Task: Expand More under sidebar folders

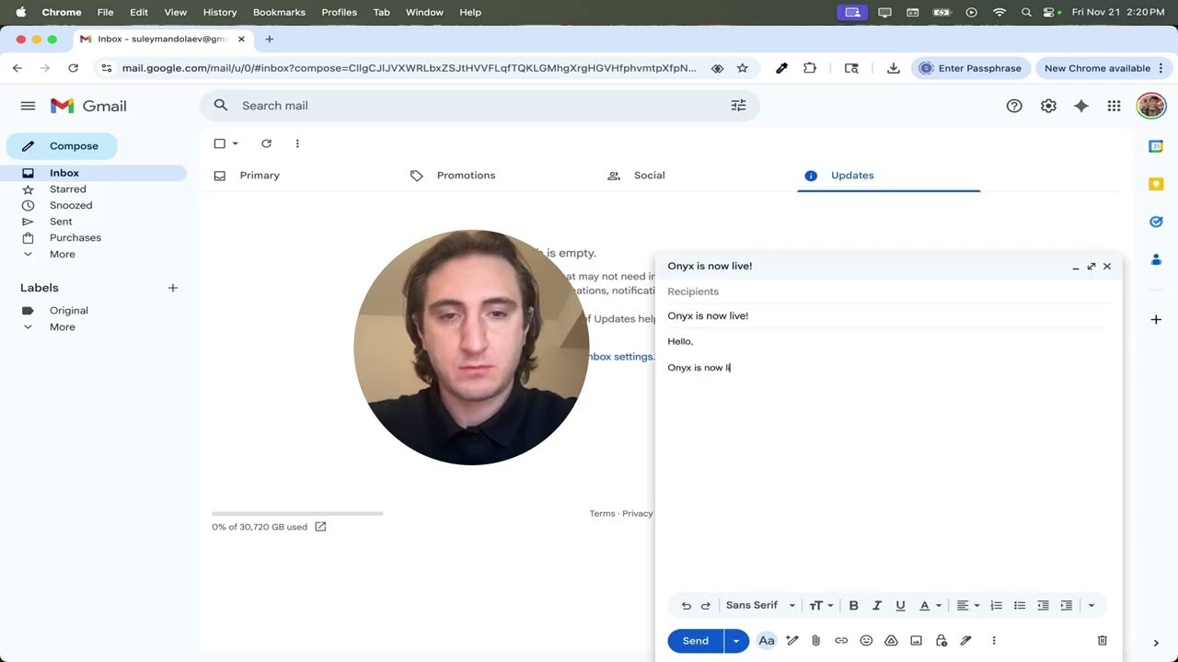Action: (62, 254)
